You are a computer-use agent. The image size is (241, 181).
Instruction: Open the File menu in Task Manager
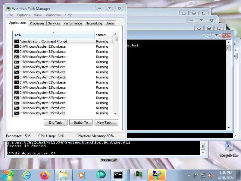[10, 15]
